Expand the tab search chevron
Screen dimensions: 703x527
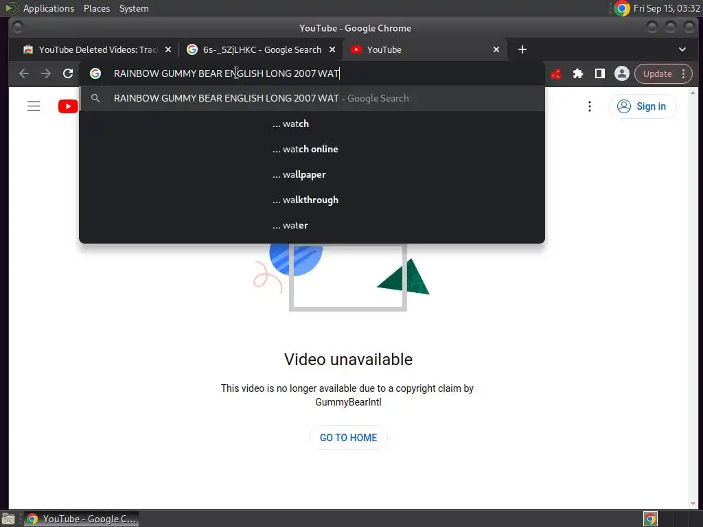click(682, 49)
